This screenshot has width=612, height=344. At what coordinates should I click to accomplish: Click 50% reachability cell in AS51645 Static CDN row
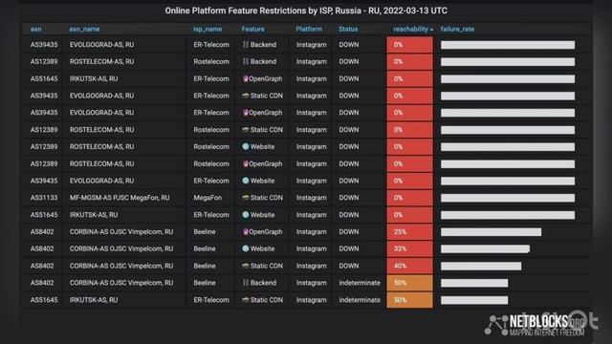[x=410, y=300]
